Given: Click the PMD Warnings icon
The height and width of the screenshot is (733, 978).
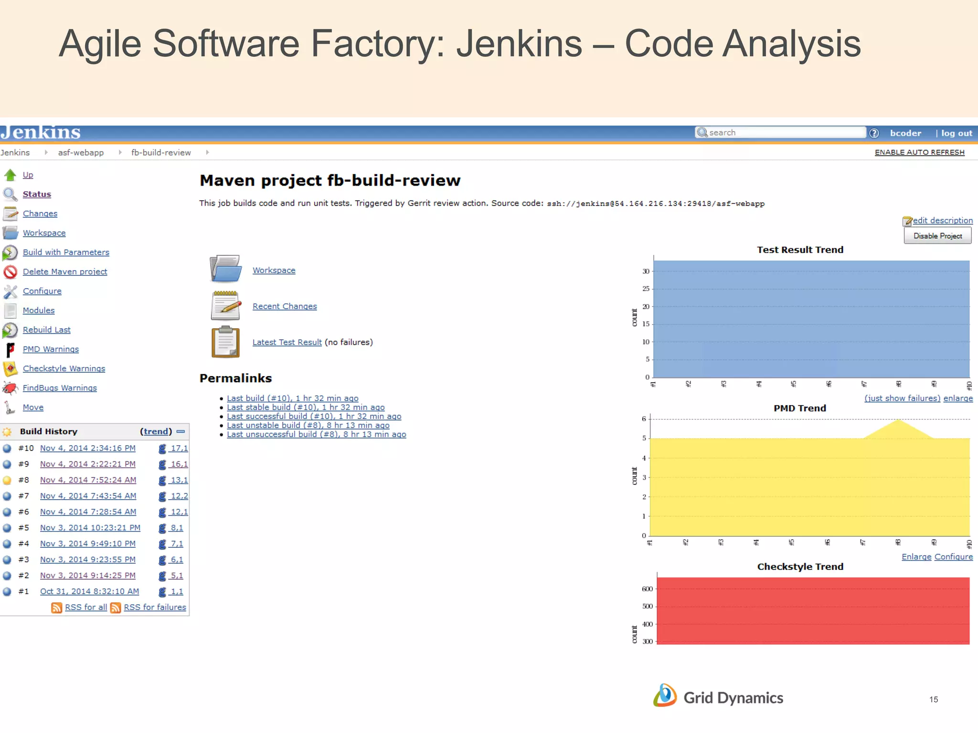Looking at the screenshot, I should (x=10, y=349).
